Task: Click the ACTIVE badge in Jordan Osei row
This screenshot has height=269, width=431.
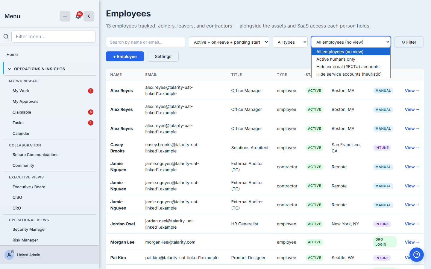Action: 314,224
